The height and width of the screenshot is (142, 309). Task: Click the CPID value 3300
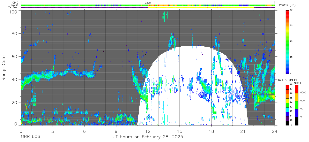pos(148,3)
